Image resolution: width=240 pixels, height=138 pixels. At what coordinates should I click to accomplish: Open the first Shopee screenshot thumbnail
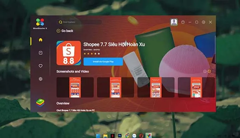(75, 88)
